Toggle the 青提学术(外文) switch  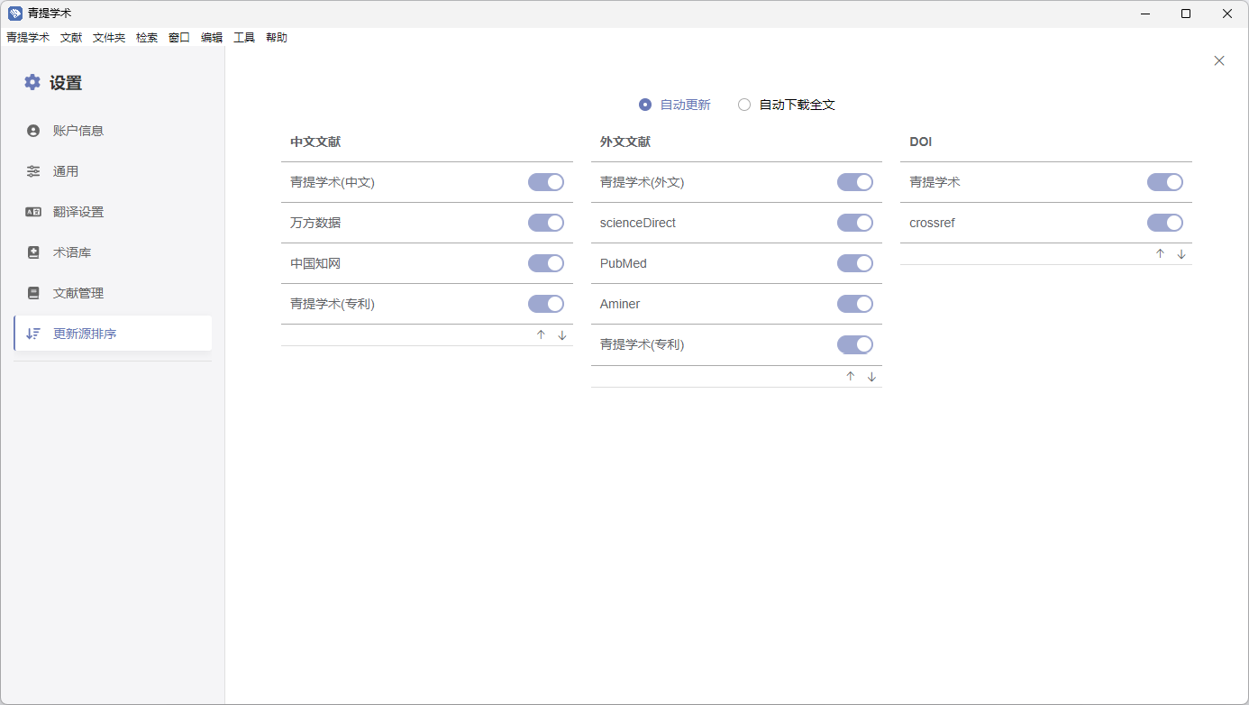coord(855,182)
